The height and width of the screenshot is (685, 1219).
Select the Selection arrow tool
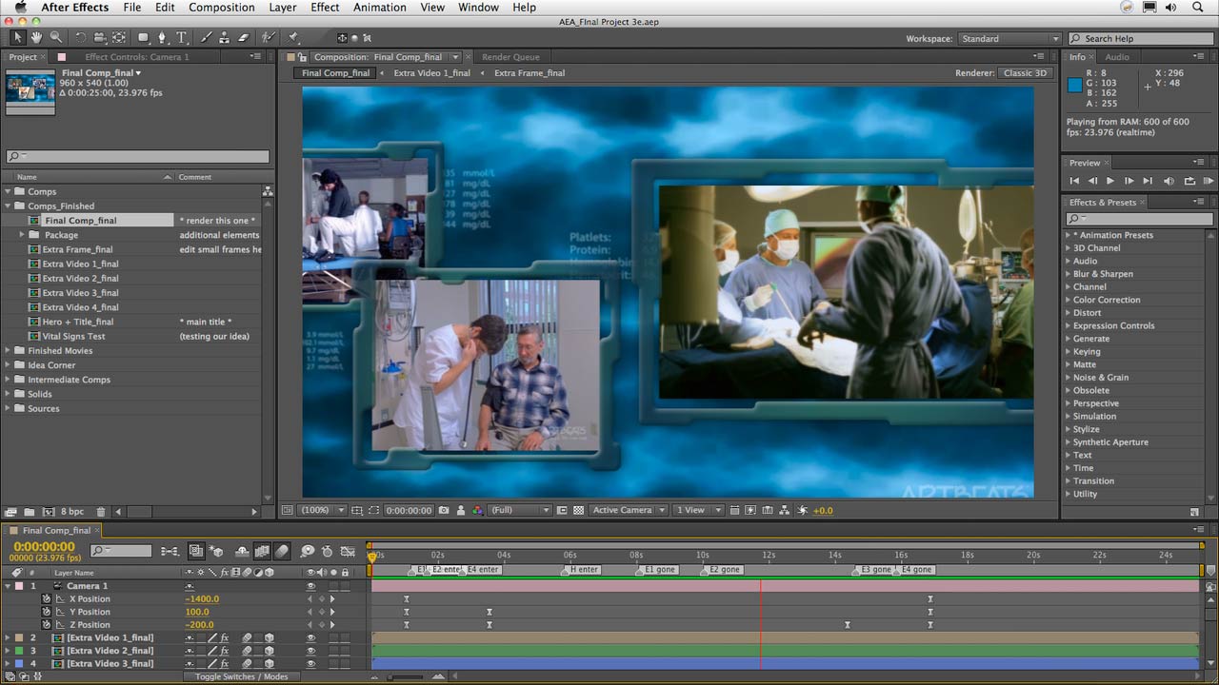click(17, 38)
